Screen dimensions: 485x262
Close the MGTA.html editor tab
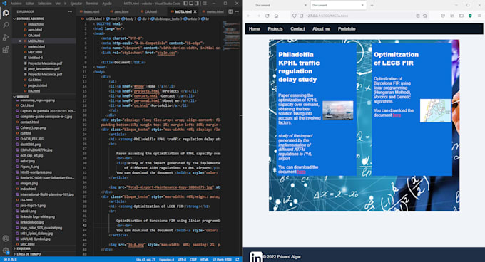[195, 11]
